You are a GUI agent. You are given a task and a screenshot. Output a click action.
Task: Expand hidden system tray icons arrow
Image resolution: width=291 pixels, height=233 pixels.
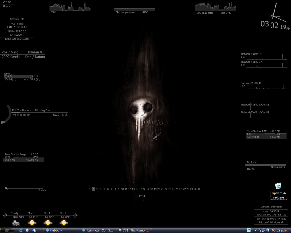[255, 230]
